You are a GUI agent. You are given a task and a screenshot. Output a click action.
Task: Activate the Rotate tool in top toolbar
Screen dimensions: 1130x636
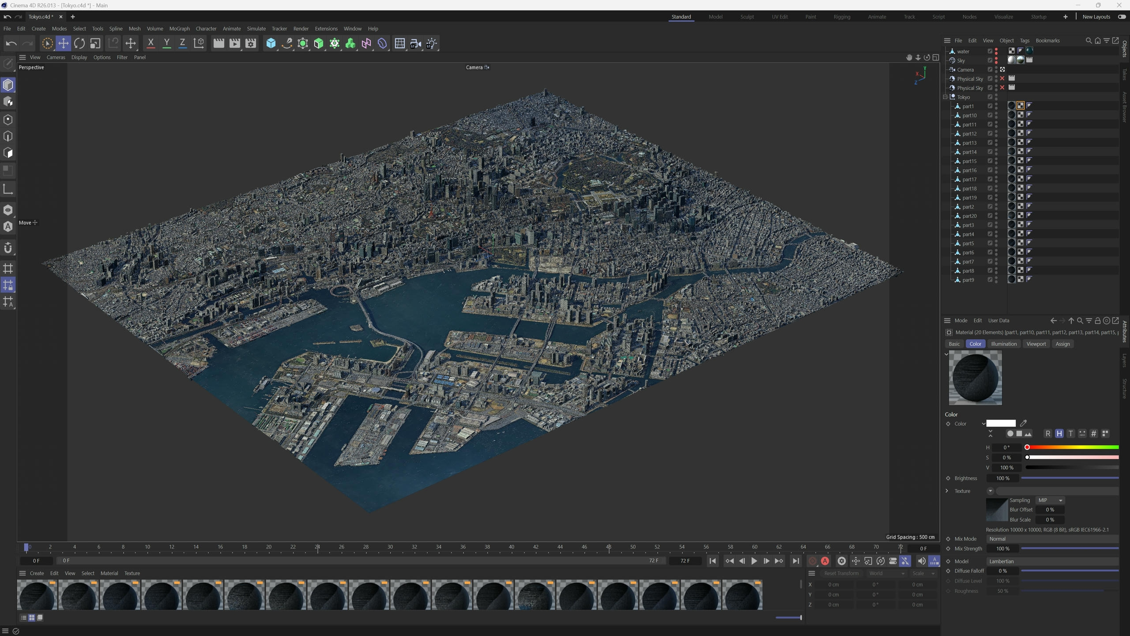point(79,43)
